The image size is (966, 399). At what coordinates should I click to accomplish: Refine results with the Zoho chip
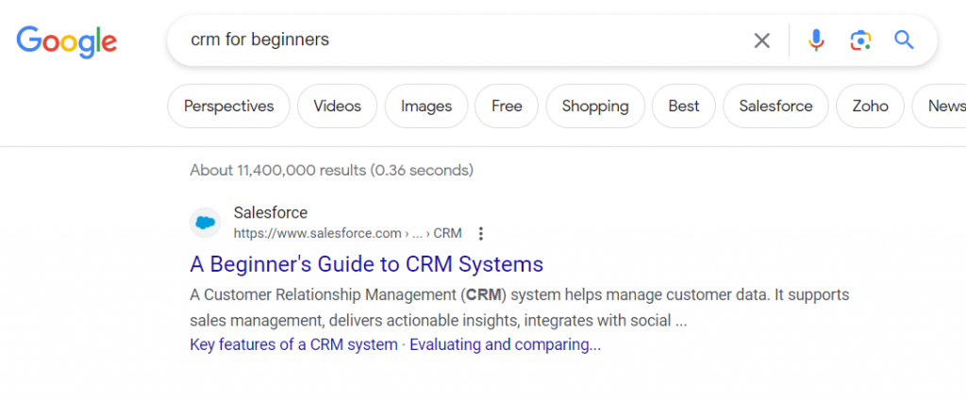point(870,107)
